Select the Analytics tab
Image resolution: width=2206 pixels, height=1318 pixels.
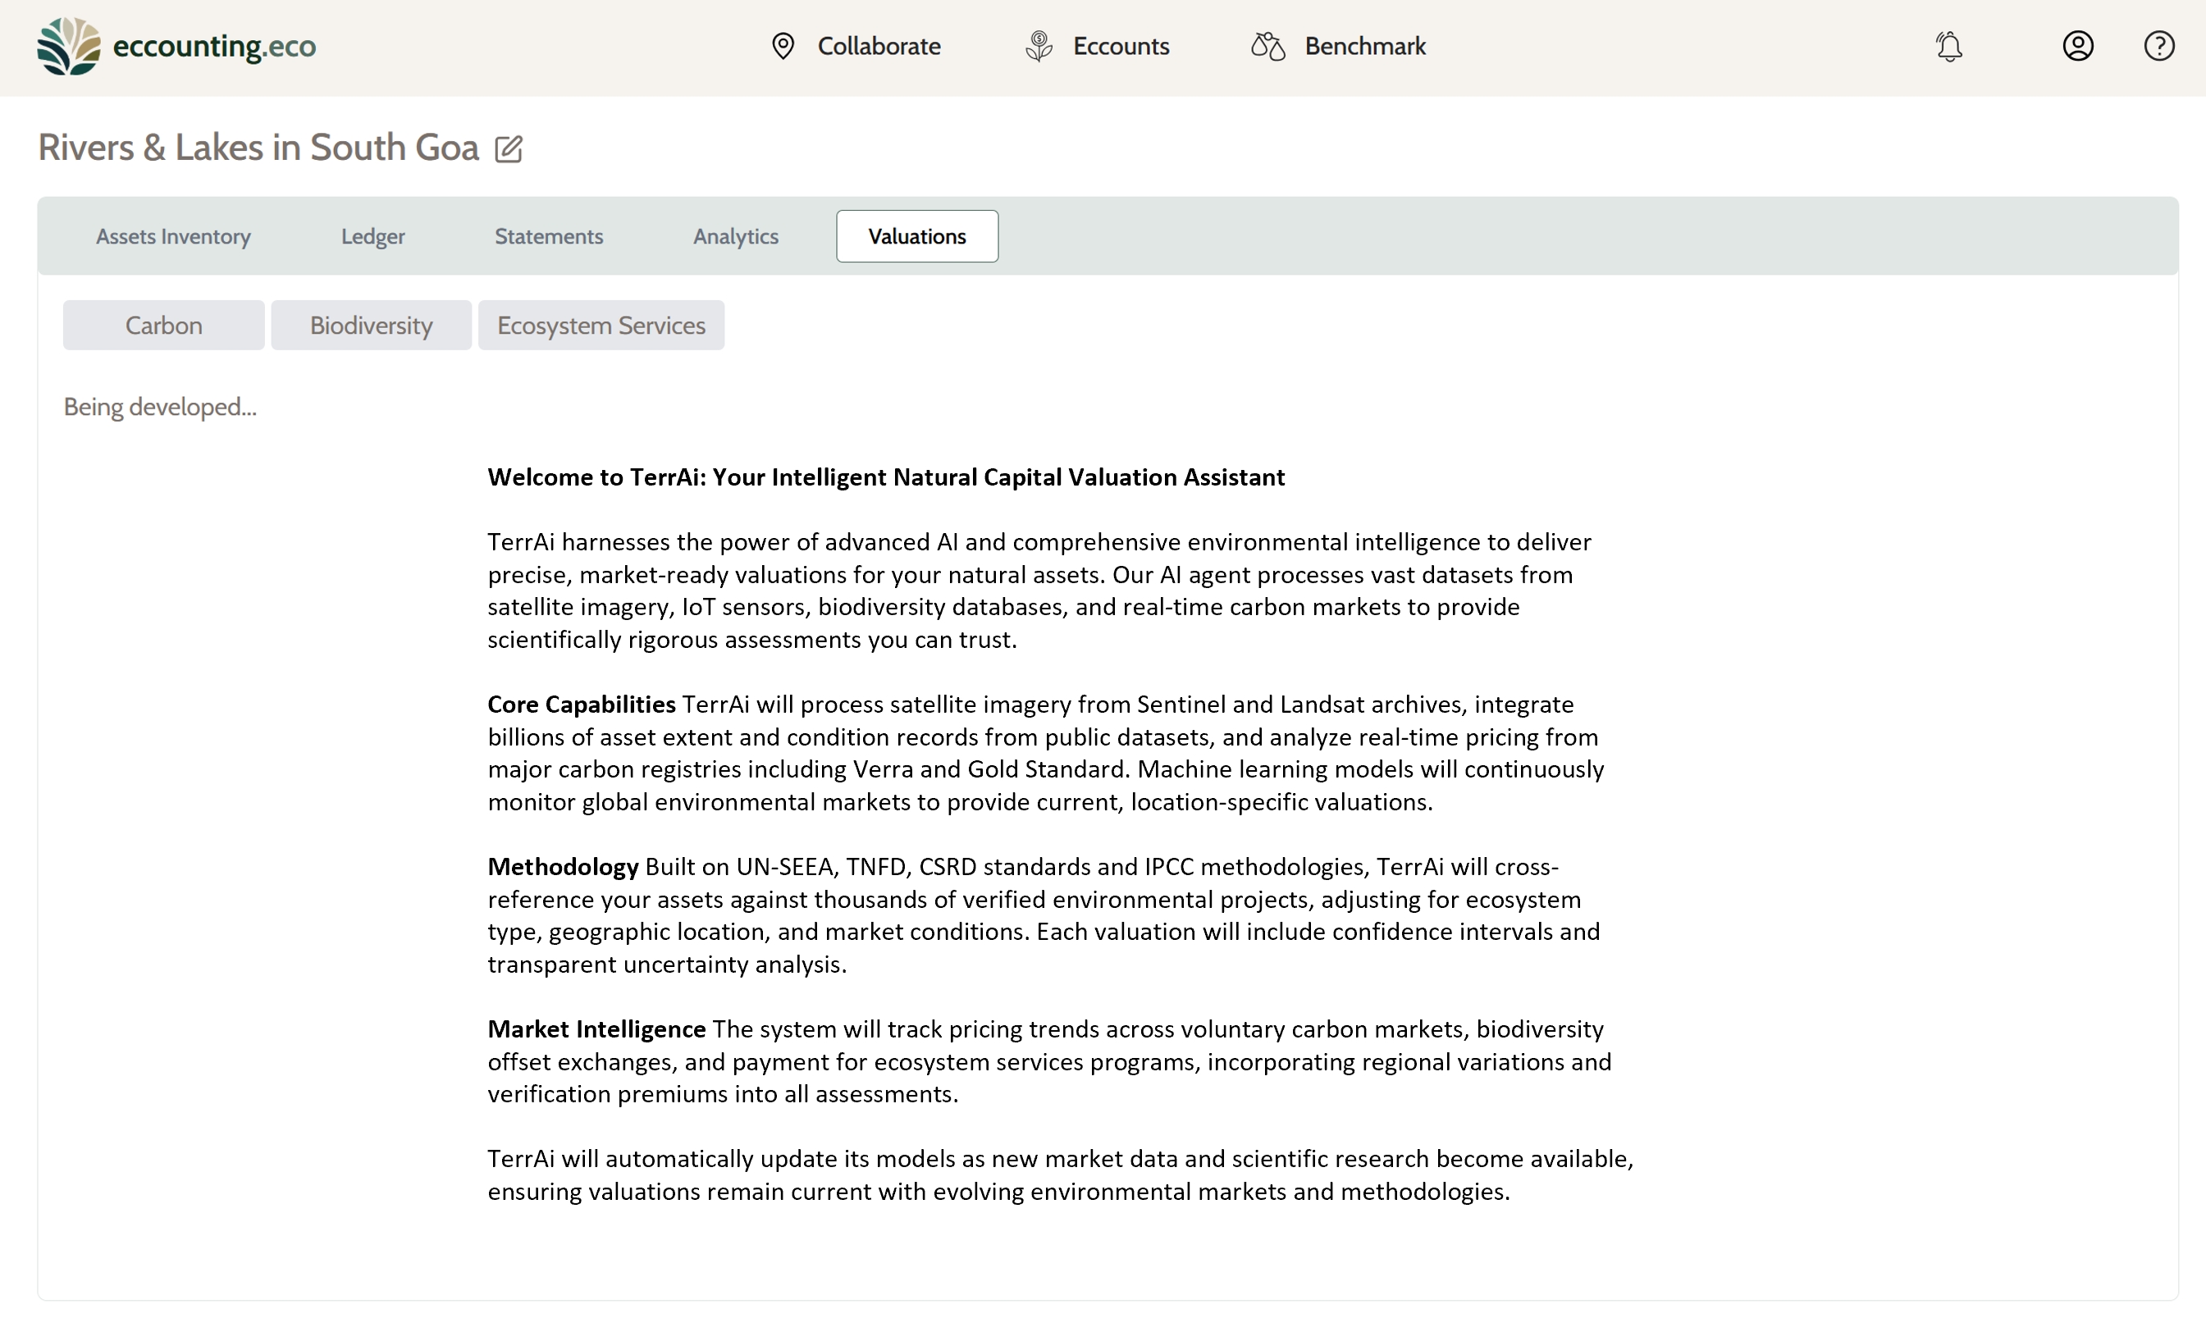[735, 236]
